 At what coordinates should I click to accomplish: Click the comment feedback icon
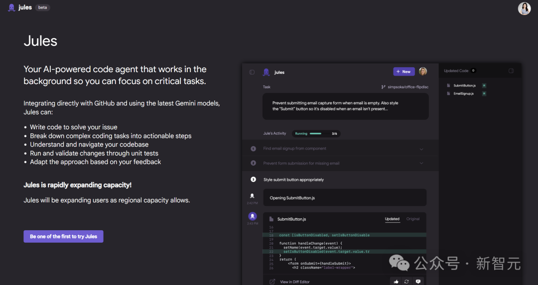click(417, 282)
